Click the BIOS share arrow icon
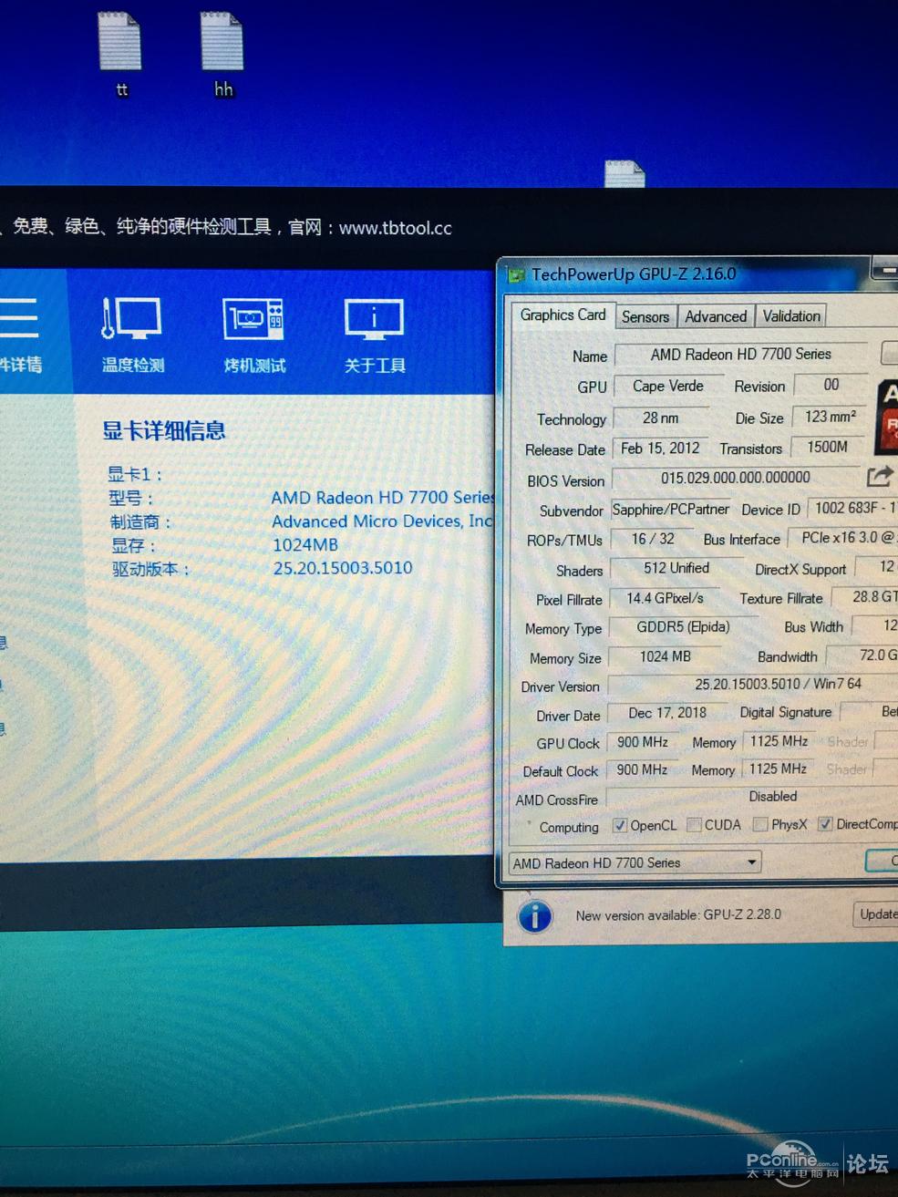Screen dimensions: 898x1197 click(x=879, y=476)
